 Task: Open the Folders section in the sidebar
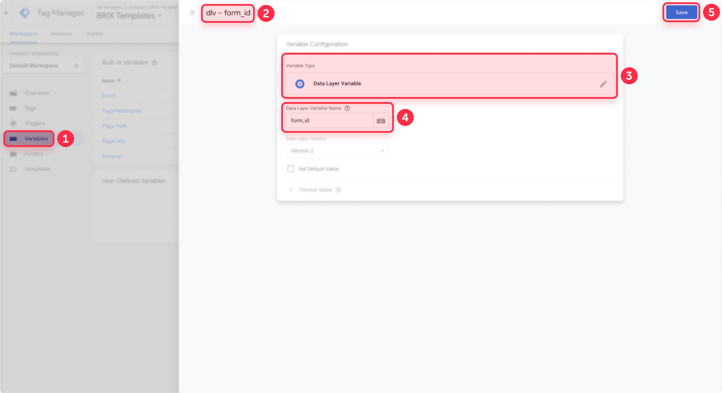(x=34, y=153)
